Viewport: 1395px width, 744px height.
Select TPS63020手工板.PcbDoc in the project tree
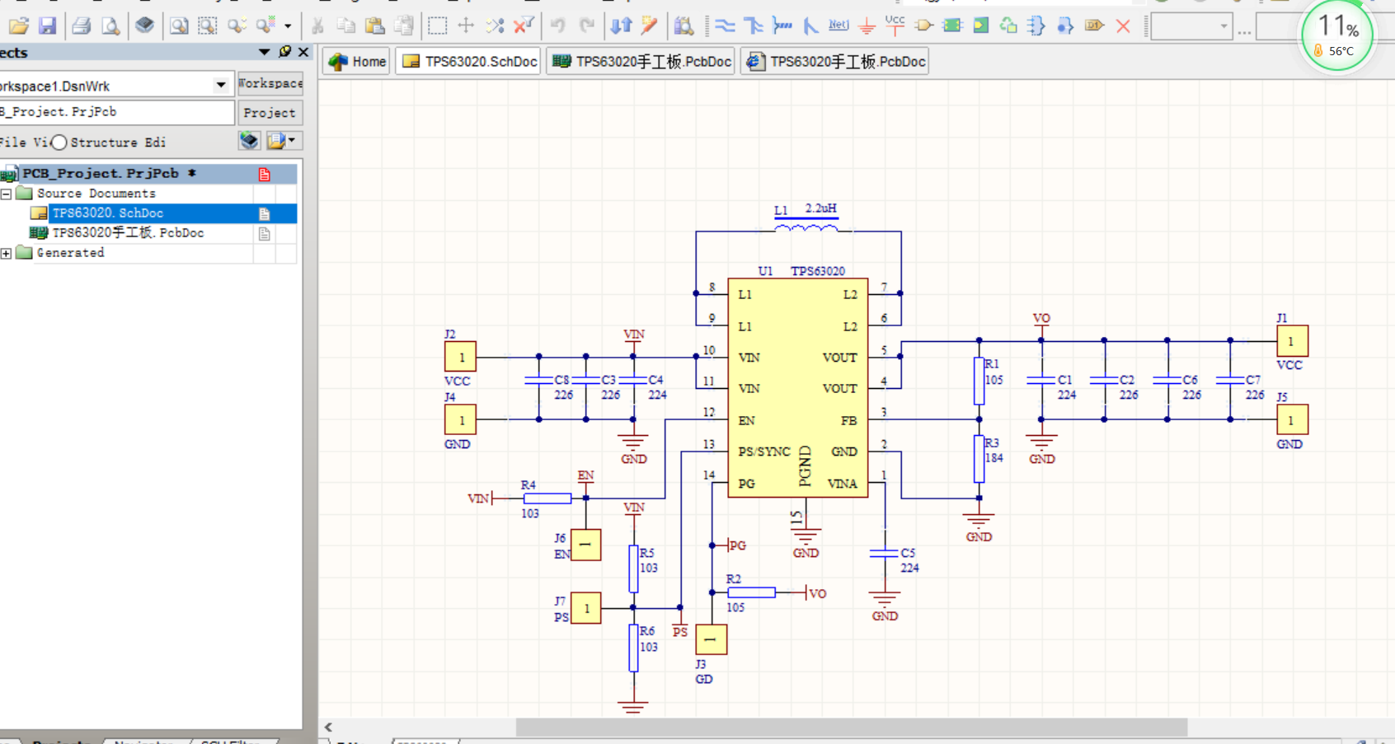pyautogui.click(x=128, y=233)
